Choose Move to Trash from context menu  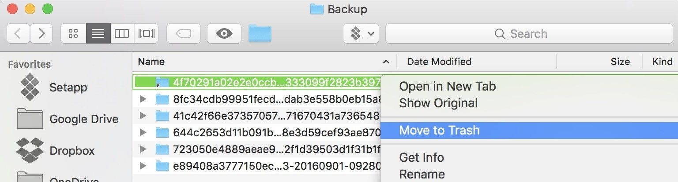[439, 131]
